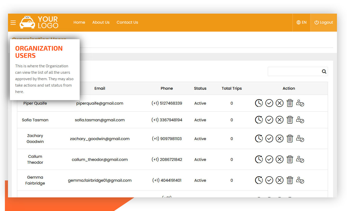
Task: Click the taxi logo icon
Action: (27, 22)
